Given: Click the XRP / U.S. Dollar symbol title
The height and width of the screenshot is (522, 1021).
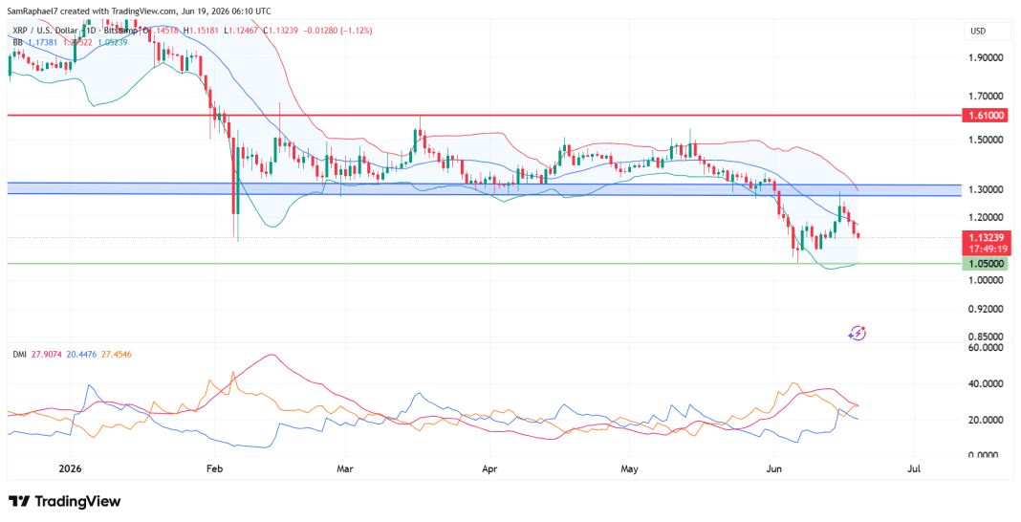Looking at the screenshot, I should 46,30.
